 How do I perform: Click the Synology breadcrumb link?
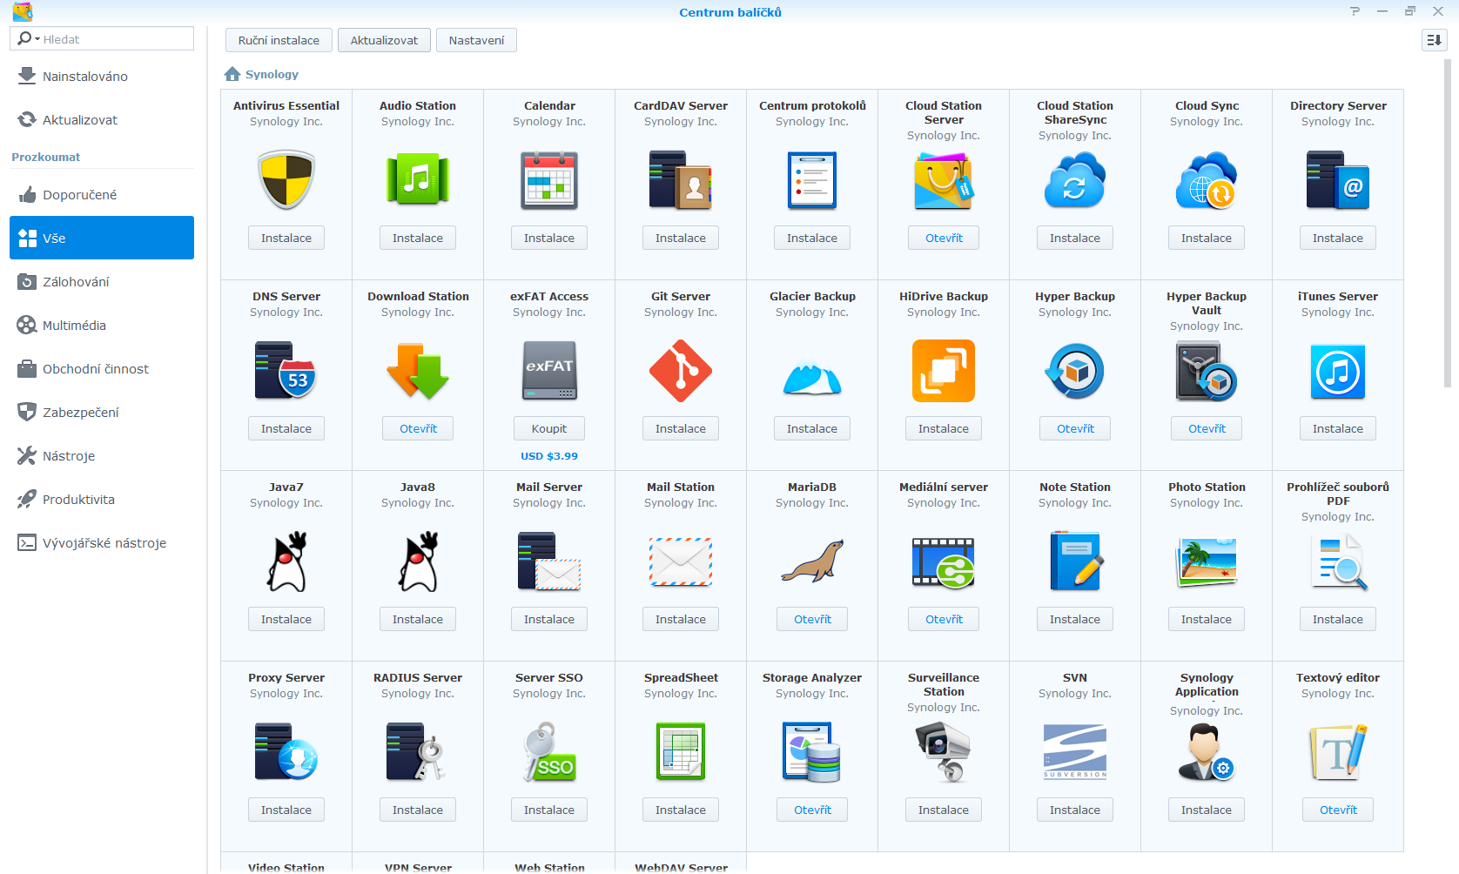tap(272, 74)
